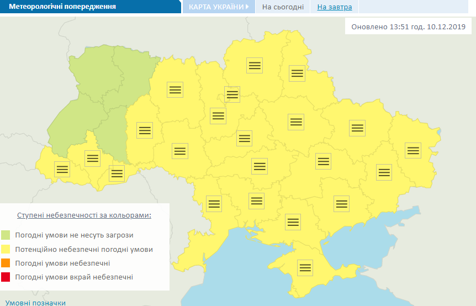The height and width of the screenshot is (306, 476).
Task: Open the fog warning in Kherson region
Action: click(293, 221)
